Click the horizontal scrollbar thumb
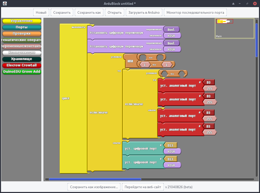Image resolution: width=260 pixels, height=193 pixels. click(x=95, y=179)
